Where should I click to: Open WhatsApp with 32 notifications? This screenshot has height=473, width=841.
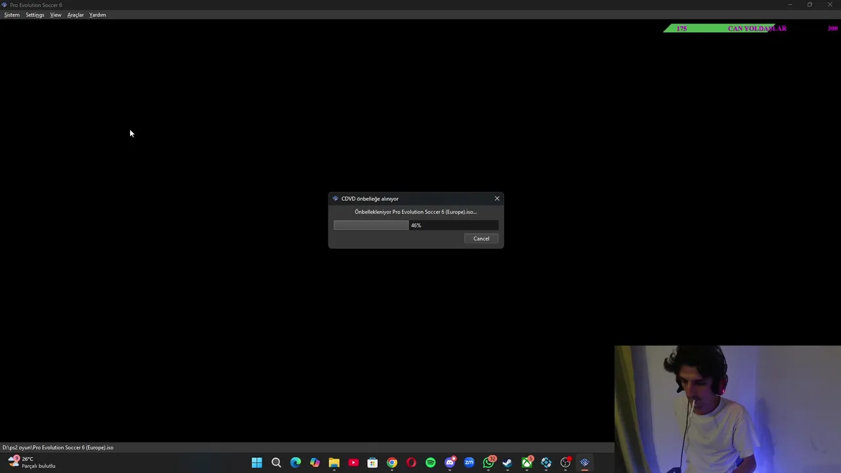click(488, 462)
